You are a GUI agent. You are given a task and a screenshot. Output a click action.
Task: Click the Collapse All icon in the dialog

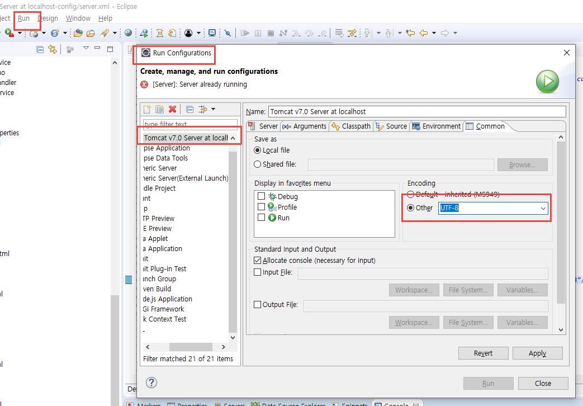coord(189,109)
